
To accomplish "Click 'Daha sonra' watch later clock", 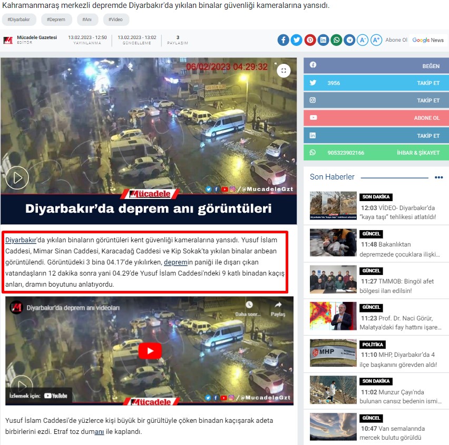I will [x=248, y=308].
